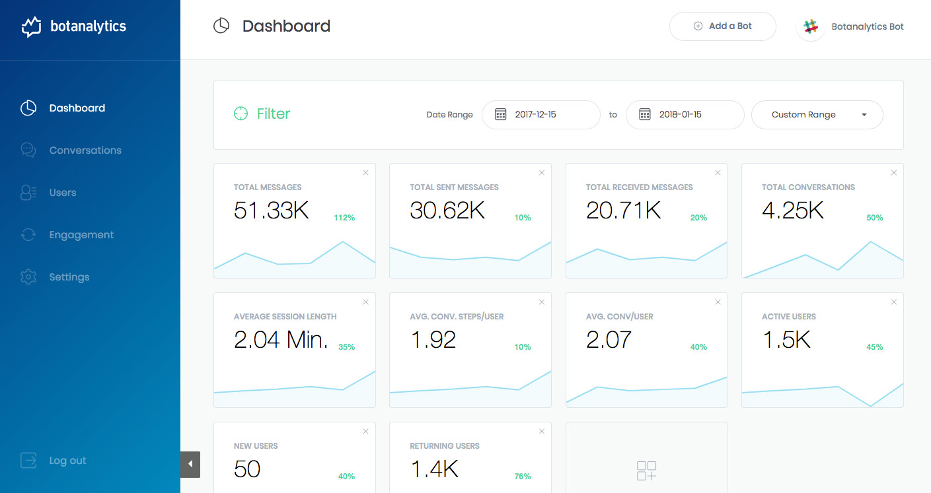Click the 51.33K total messages value

[272, 211]
